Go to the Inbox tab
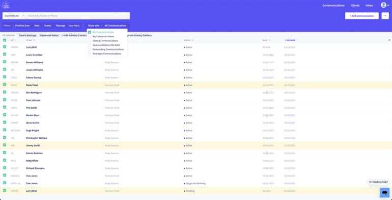The height and width of the screenshot is (200, 392). click(x=369, y=5)
